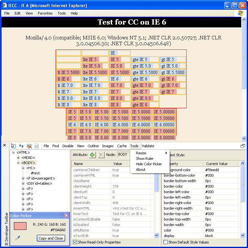Expand the DIV id=tables tree node
This screenshot has width=248, height=248.
(x=23, y=183)
